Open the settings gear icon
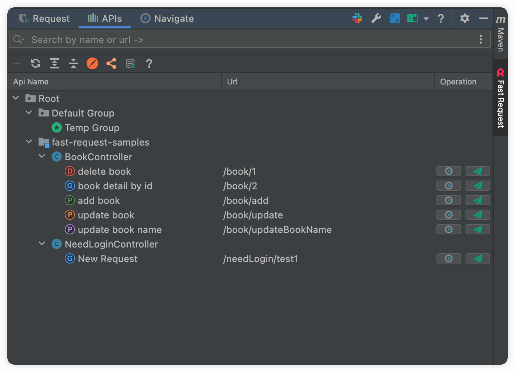 [x=464, y=18]
